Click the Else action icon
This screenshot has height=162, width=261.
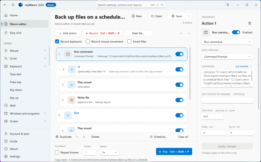pyautogui.click(x=68, y=115)
